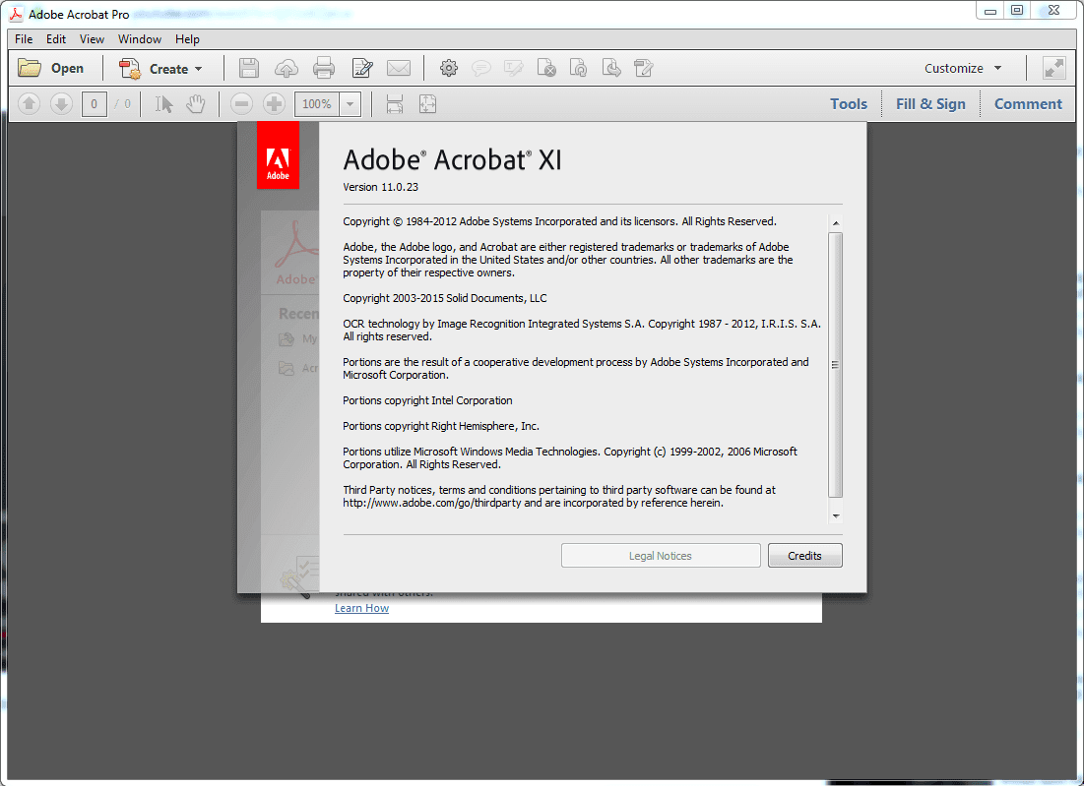Click the Acrobat icon in title bar
Image resolution: width=1084 pixels, height=786 pixels.
tap(15, 14)
